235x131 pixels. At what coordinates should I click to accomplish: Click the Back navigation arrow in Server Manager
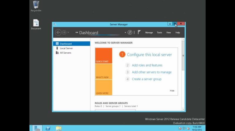click(x=58, y=32)
